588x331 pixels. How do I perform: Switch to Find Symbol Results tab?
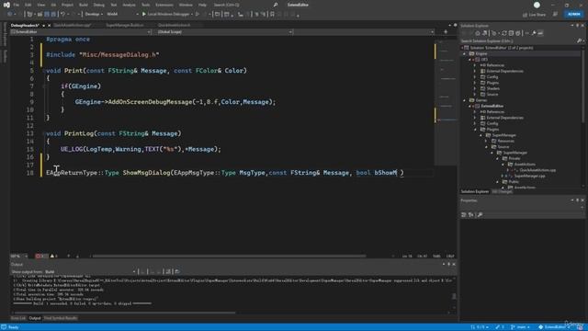(x=61, y=318)
